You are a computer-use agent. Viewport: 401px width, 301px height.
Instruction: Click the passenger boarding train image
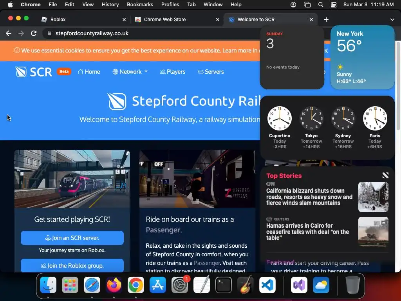click(197, 179)
